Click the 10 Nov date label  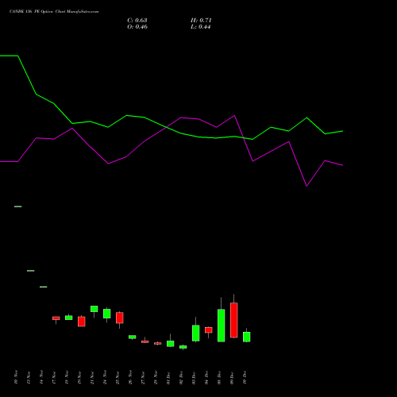click(x=16, y=377)
